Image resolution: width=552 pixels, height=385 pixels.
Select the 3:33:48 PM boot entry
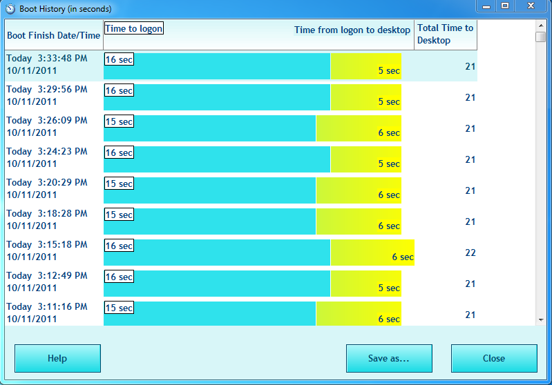tap(241, 66)
